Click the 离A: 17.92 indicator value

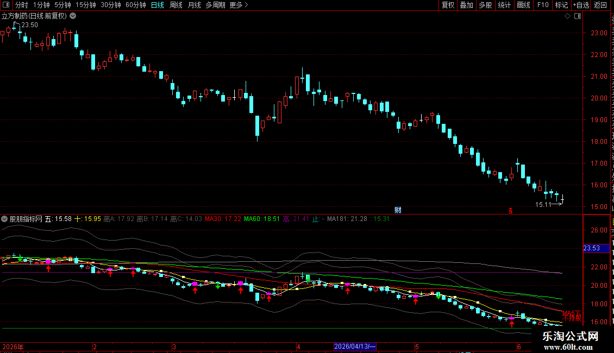pos(118,219)
